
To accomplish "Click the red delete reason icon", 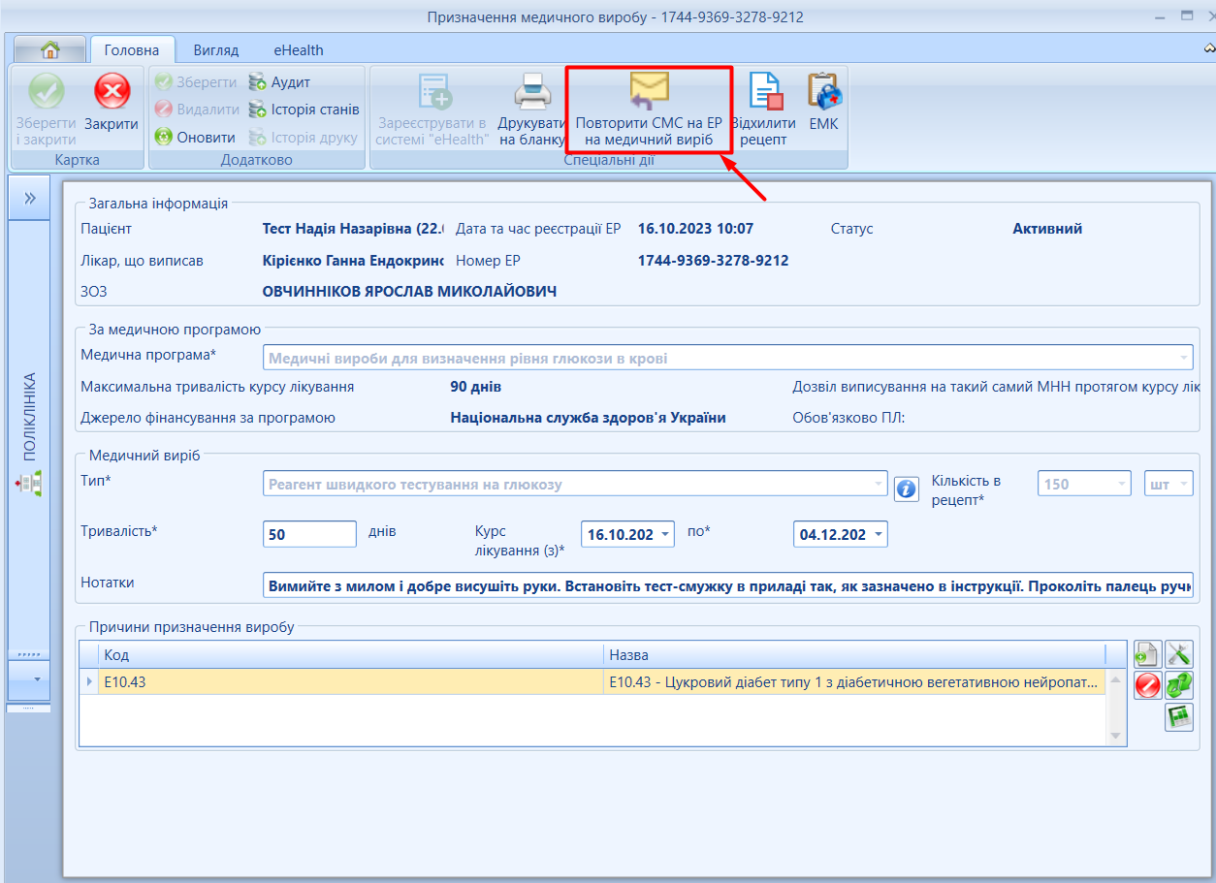I will click(1148, 685).
